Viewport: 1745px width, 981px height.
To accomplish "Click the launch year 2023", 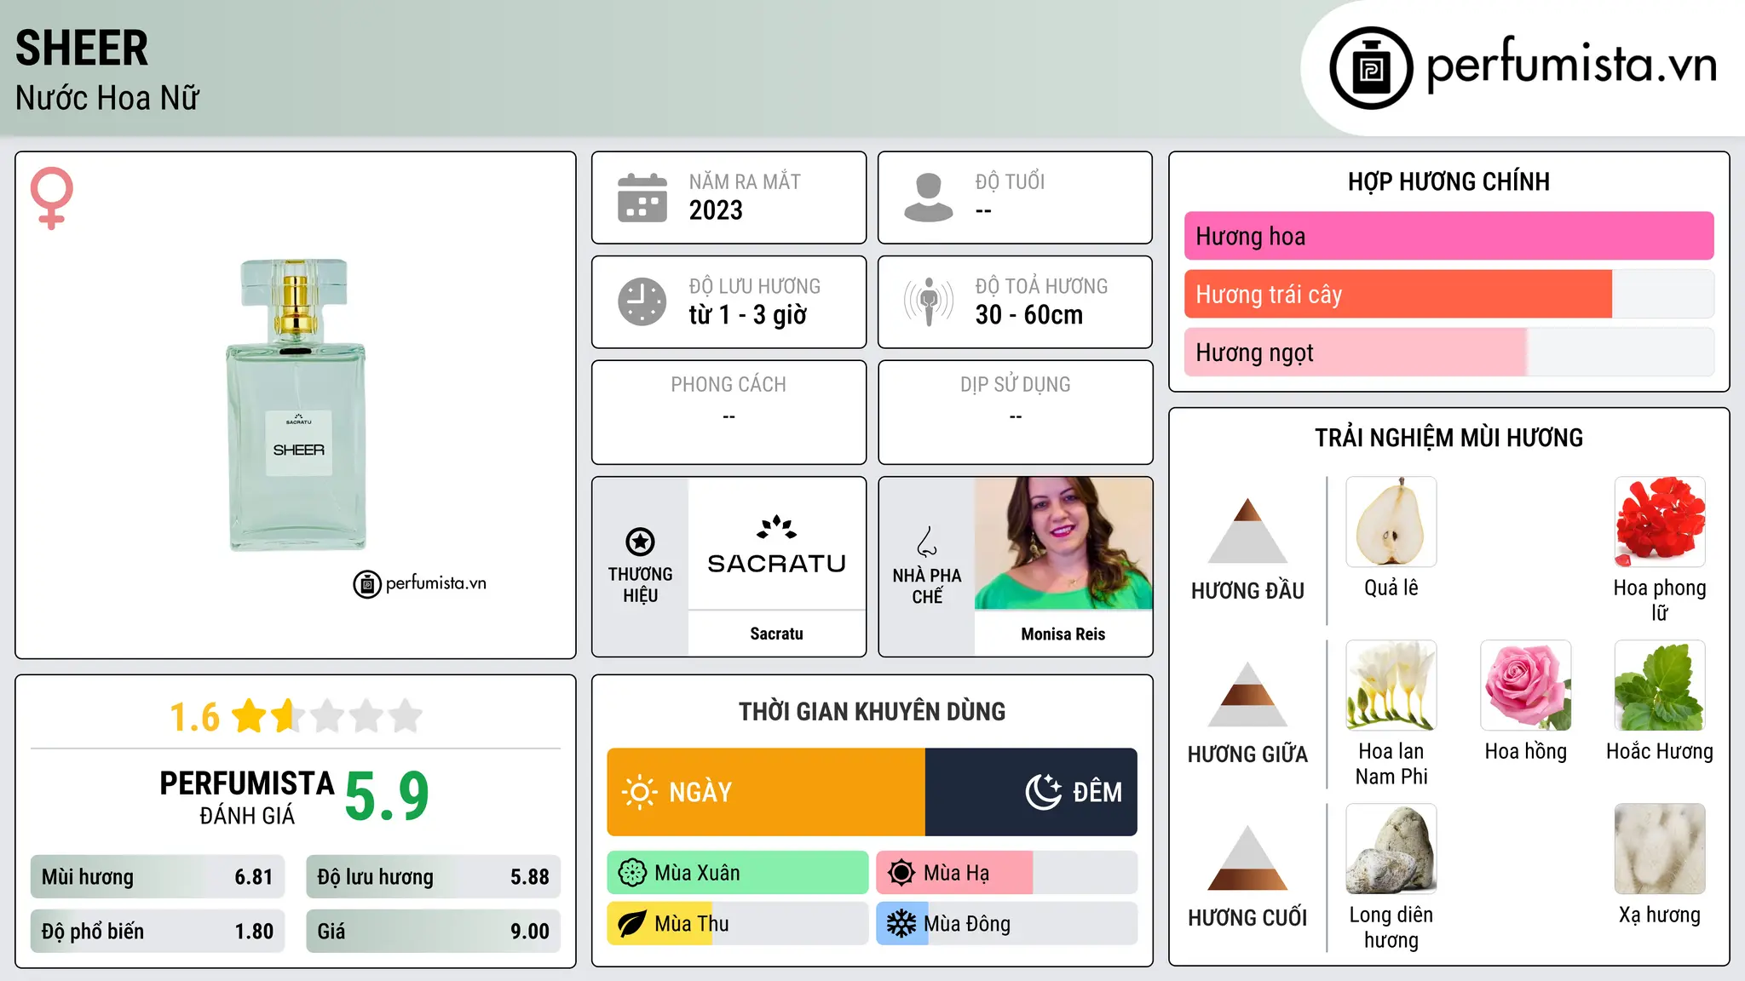I will [x=716, y=210].
